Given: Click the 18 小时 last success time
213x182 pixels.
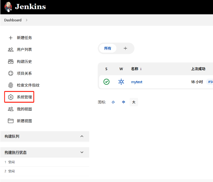Looking at the screenshot, I should coord(197,82).
